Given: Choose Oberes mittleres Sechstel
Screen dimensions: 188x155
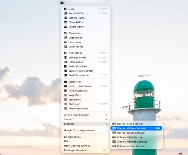Looking at the screenshot, I should 136,128.
